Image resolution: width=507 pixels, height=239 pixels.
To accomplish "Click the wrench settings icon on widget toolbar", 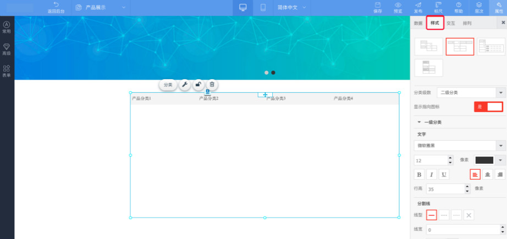I will click(185, 85).
